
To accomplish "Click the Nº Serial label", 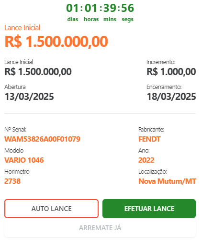I will [15, 129].
